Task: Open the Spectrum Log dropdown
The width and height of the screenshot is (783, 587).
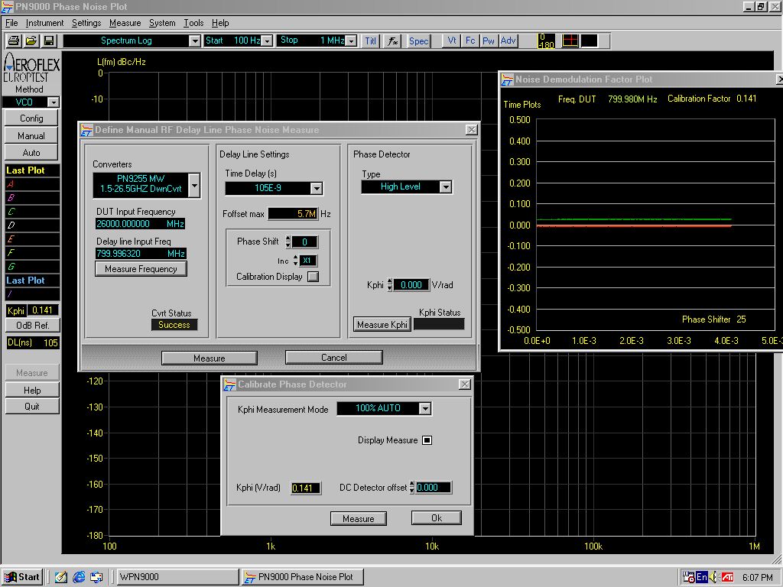Action: coord(195,41)
